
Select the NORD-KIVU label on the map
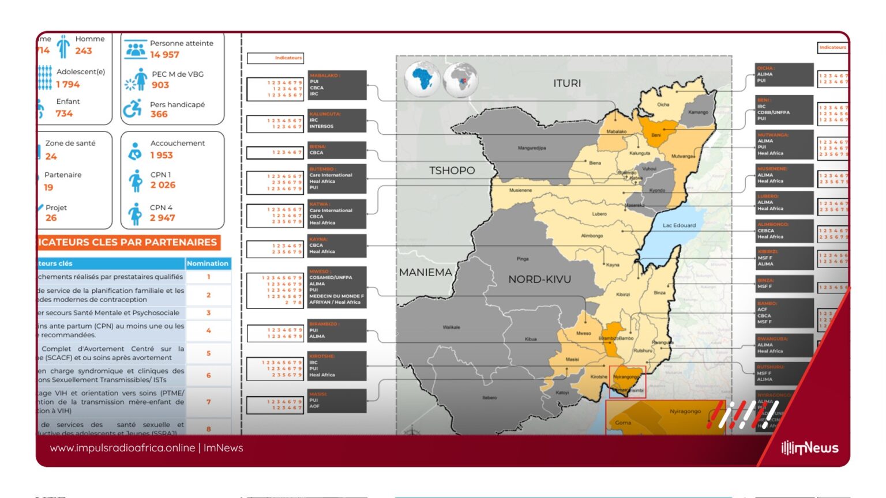point(539,280)
